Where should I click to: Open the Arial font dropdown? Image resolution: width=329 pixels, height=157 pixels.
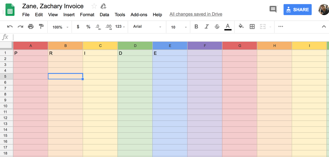point(147,27)
